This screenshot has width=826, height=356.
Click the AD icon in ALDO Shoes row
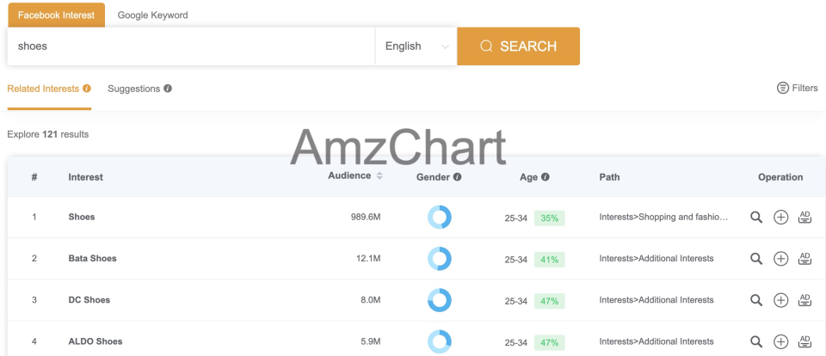[804, 341]
